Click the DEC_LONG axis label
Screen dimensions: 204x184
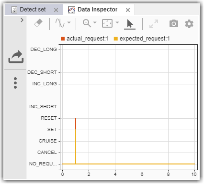[44, 50]
